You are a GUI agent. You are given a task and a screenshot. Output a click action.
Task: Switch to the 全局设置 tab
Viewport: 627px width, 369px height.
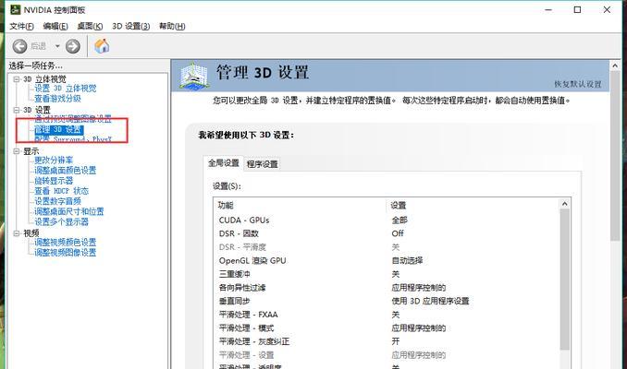(x=224, y=162)
